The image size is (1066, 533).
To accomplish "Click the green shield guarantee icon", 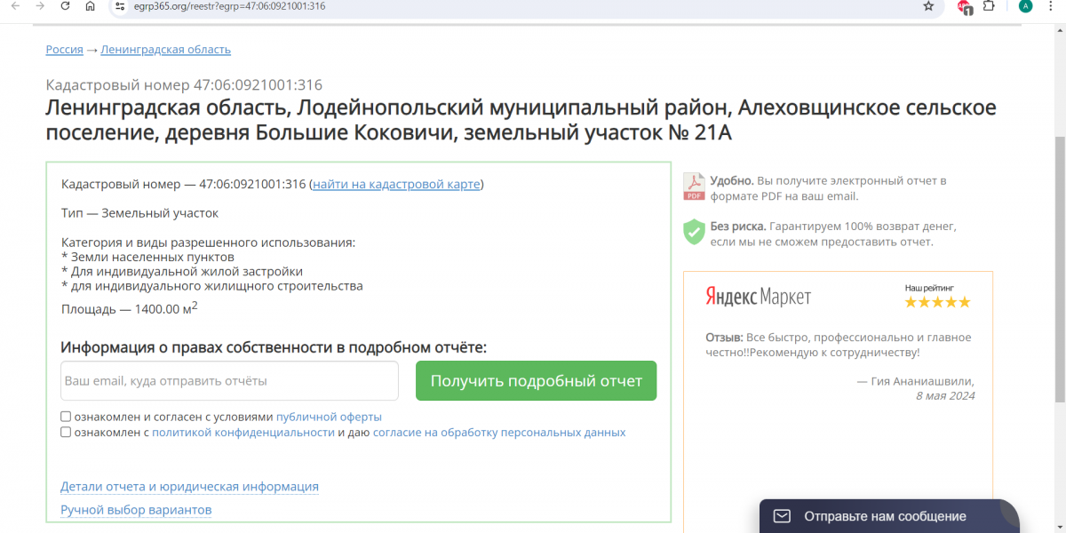I will 694,232.
